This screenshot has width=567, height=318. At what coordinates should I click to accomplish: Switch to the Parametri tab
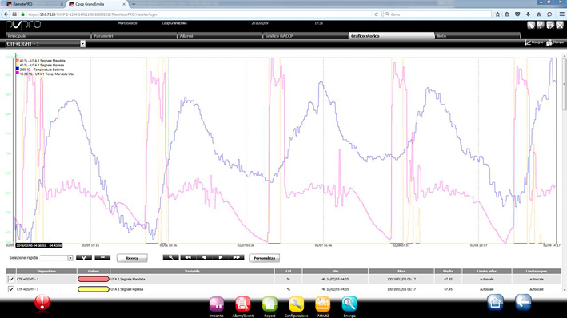(134, 36)
